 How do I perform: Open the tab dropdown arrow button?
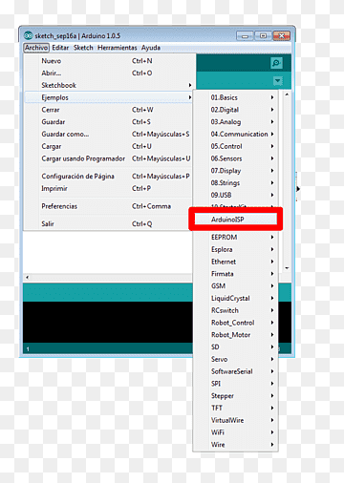coord(278,81)
